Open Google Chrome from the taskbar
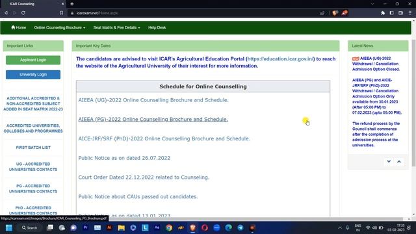Viewport: 416px width, 234px height. (169, 227)
